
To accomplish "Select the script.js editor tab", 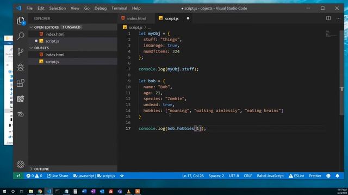I will tap(173, 18).
